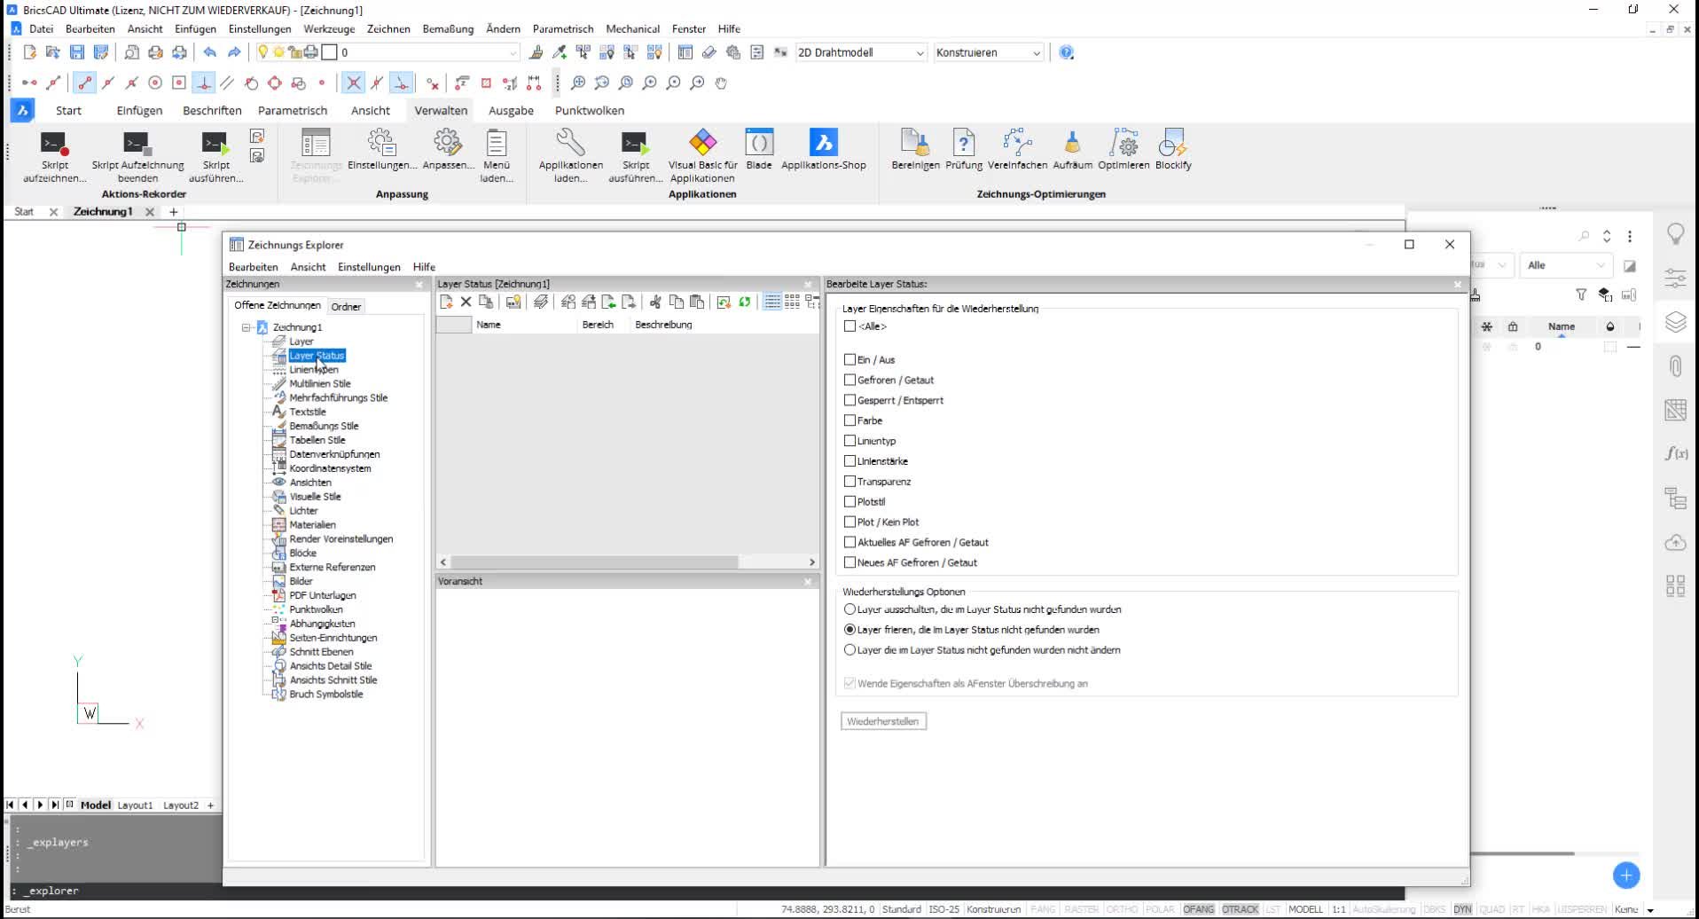Click the Skript aufzeichnen icon

click(54, 144)
